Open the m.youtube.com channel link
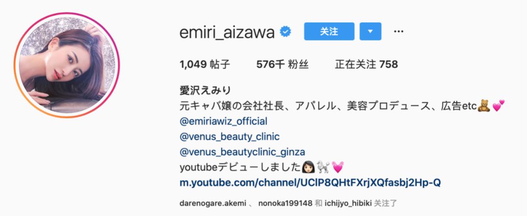527x216 pixels. pos(310,183)
